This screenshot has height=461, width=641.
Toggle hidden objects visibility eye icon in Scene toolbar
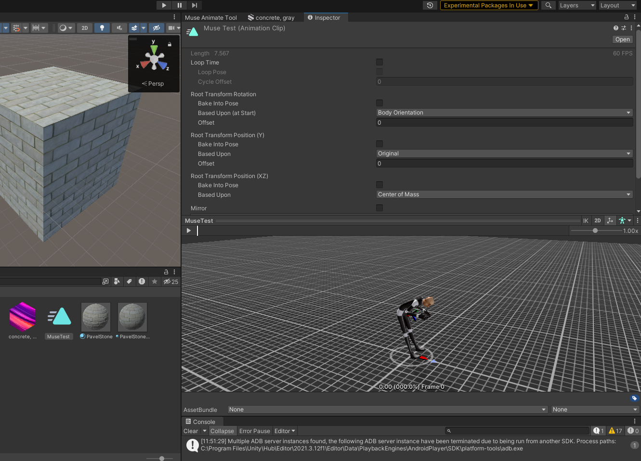(x=157, y=28)
